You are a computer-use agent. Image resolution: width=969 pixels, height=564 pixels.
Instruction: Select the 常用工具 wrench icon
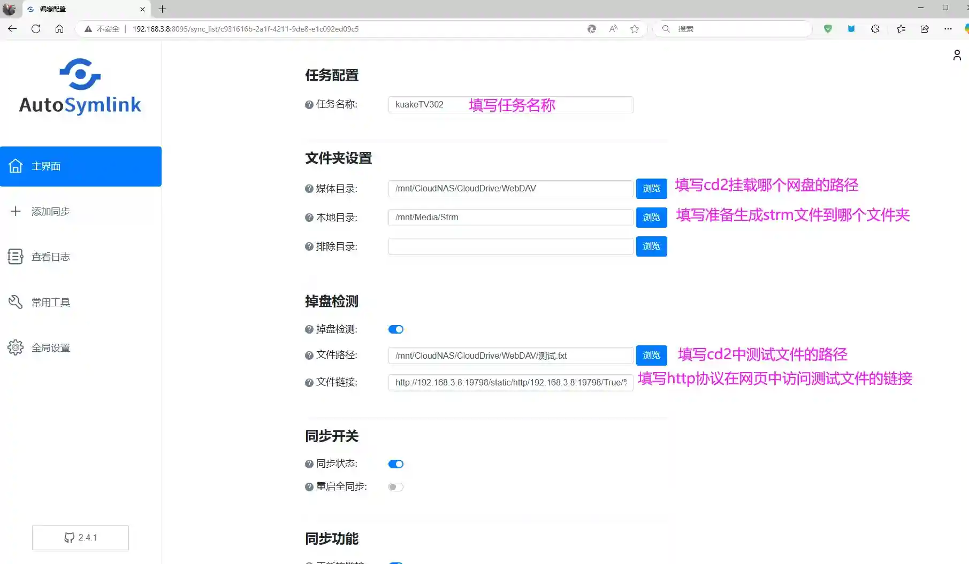pyautogui.click(x=16, y=302)
